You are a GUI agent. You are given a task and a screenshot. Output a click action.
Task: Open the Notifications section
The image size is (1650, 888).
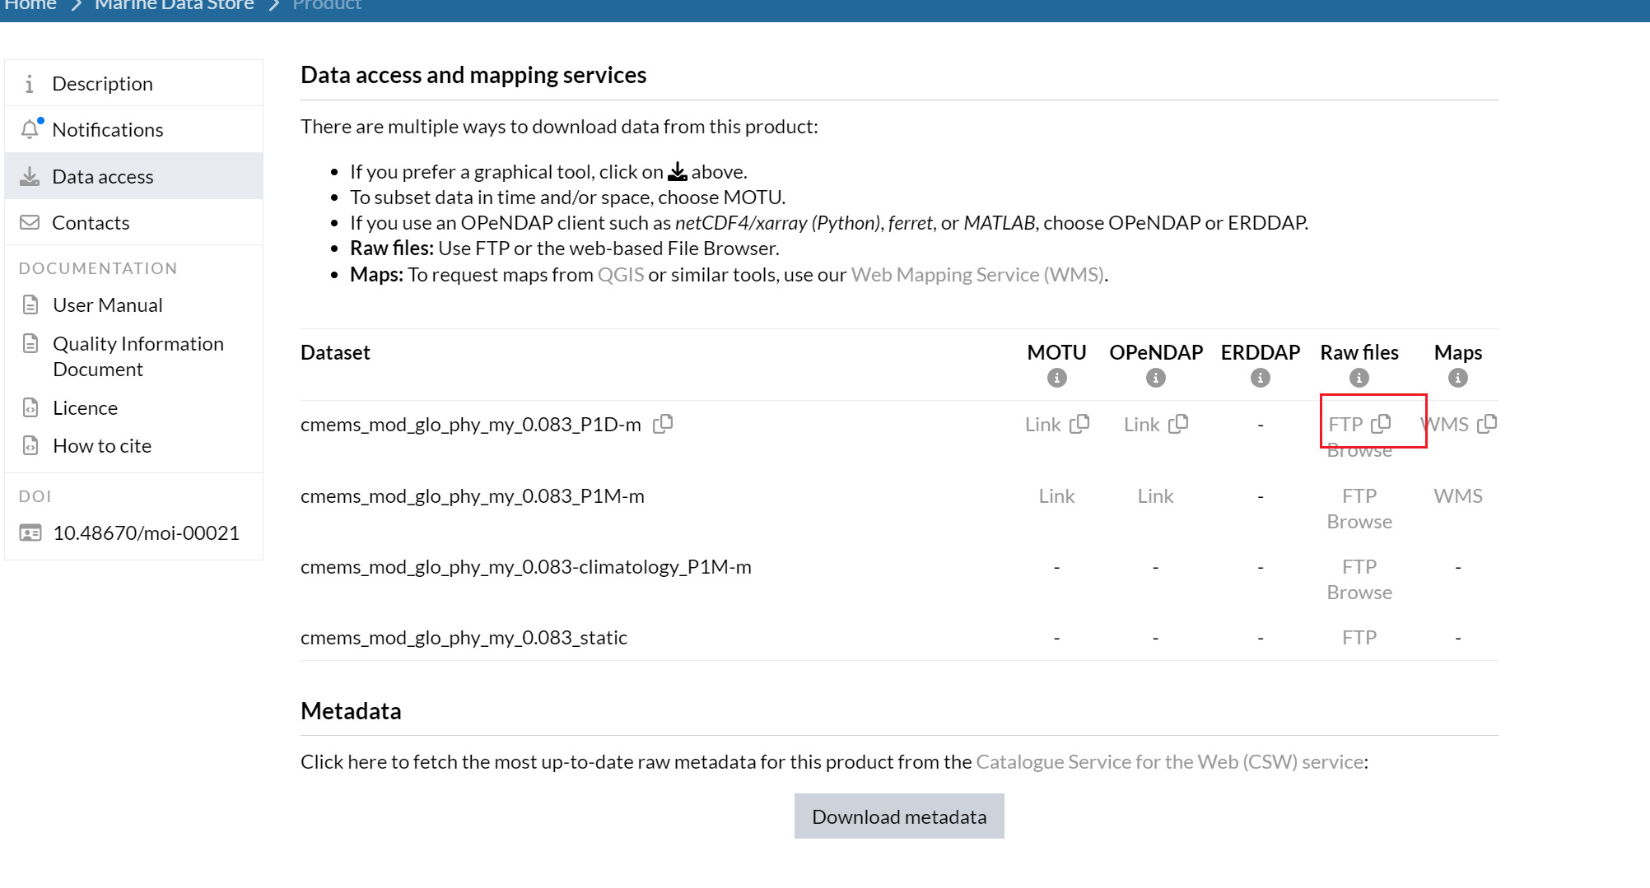(x=134, y=129)
